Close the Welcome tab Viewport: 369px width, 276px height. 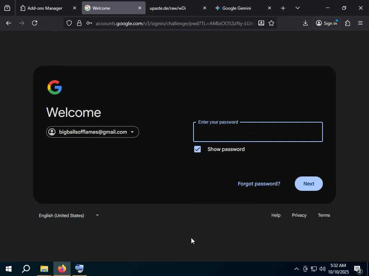pyautogui.click(x=140, y=8)
